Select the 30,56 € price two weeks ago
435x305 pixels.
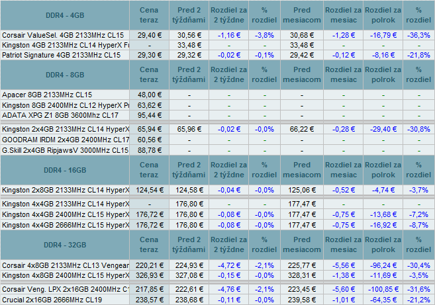click(189, 35)
